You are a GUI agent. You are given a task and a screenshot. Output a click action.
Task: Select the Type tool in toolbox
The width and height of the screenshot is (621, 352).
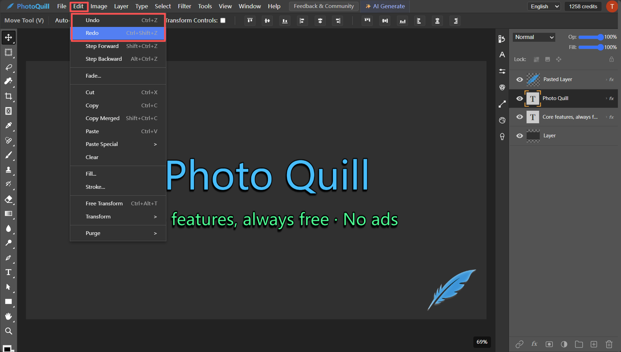[8, 272]
